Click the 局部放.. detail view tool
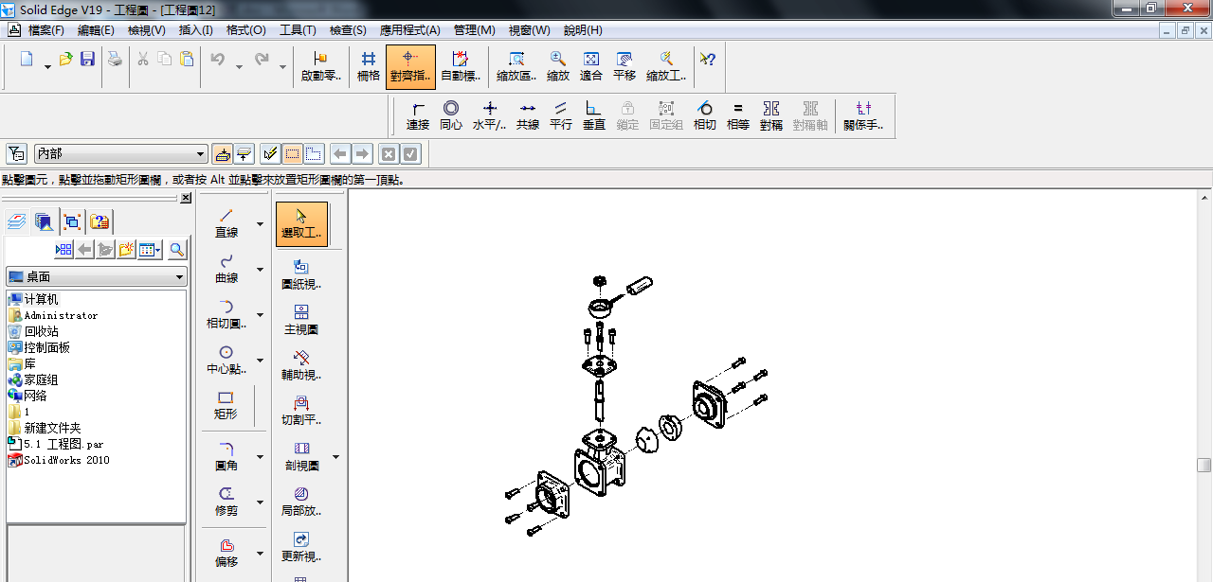This screenshot has width=1213, height=582. point(301,502)
